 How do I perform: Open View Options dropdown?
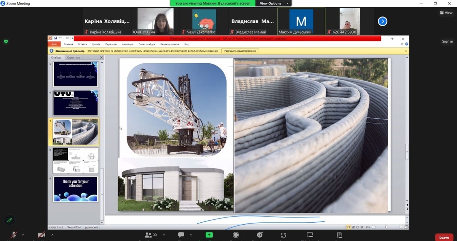274,3
